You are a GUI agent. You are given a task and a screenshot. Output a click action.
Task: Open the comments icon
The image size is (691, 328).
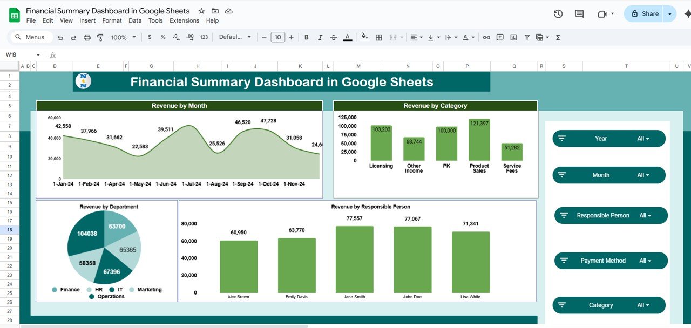(579, 14)
